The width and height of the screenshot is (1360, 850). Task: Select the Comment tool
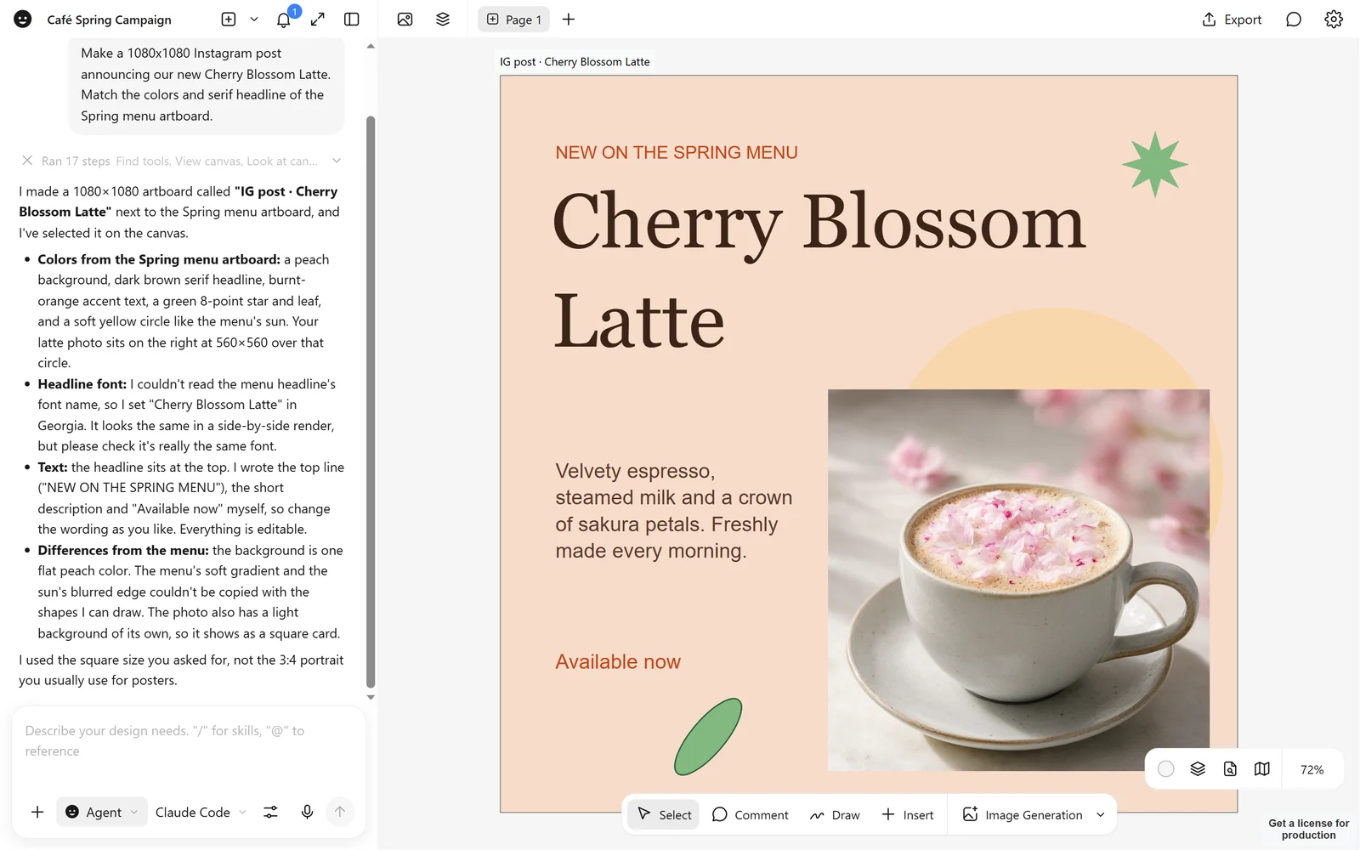coord(750,815)
